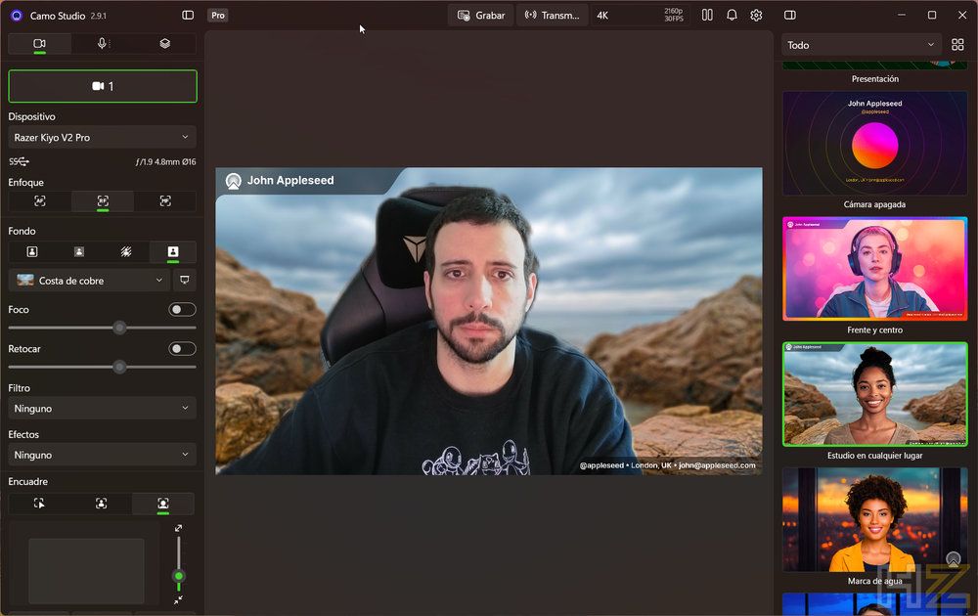Select the first Enfoque focus mode icon
978x616 pixels.
[40, 200]
